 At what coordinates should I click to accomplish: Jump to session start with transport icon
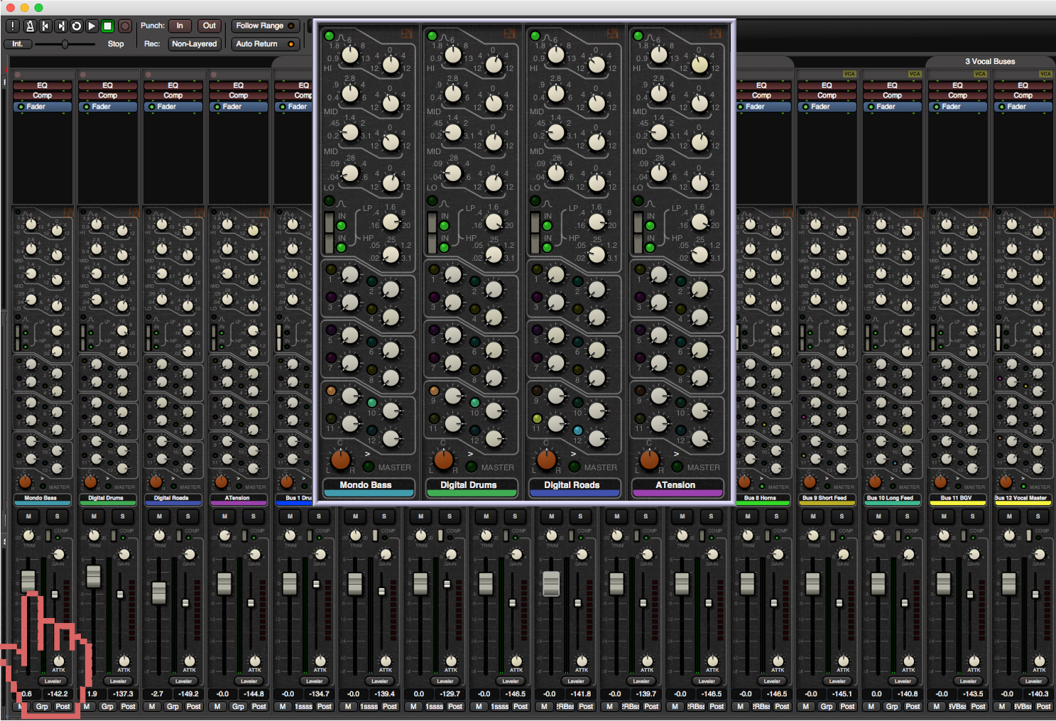(45, 26)
